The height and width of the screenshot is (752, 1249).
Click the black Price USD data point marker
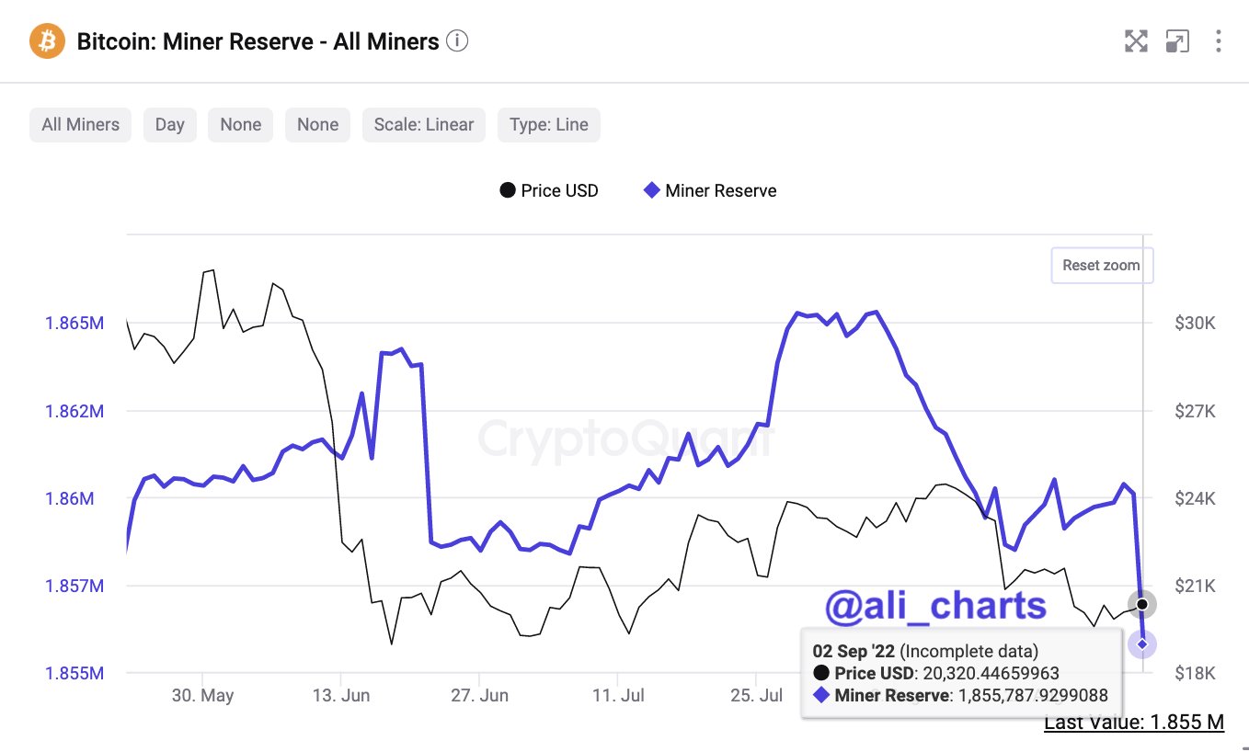(1142, 604)
